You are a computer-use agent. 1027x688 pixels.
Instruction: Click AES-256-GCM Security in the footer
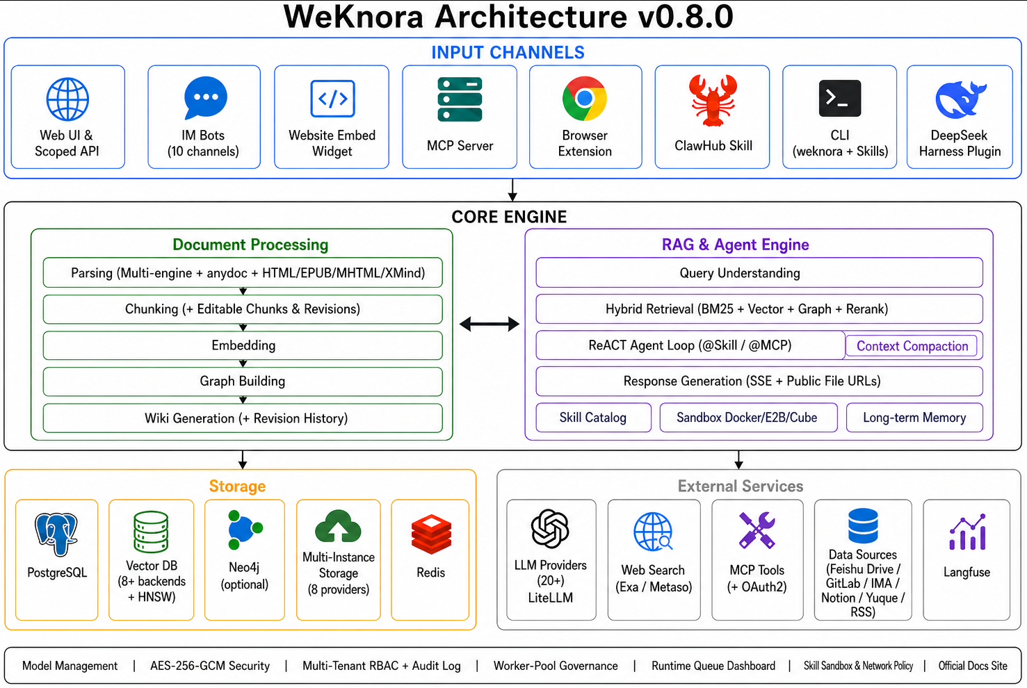[210, 666]
